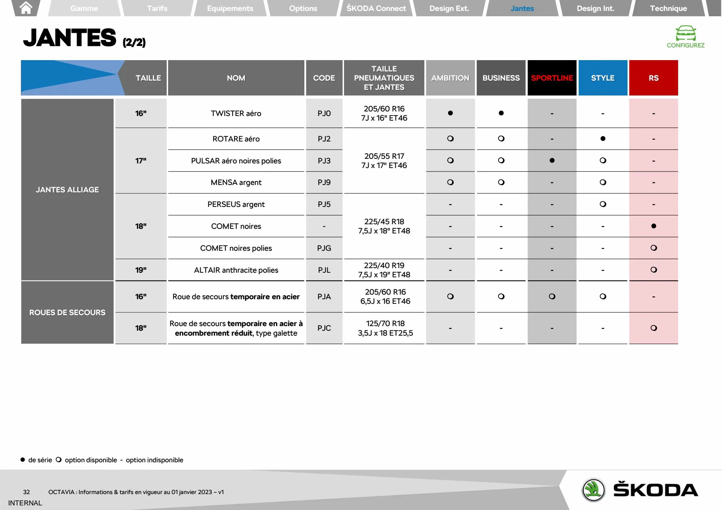Click code PJA
722x510 pixels.
324,297
